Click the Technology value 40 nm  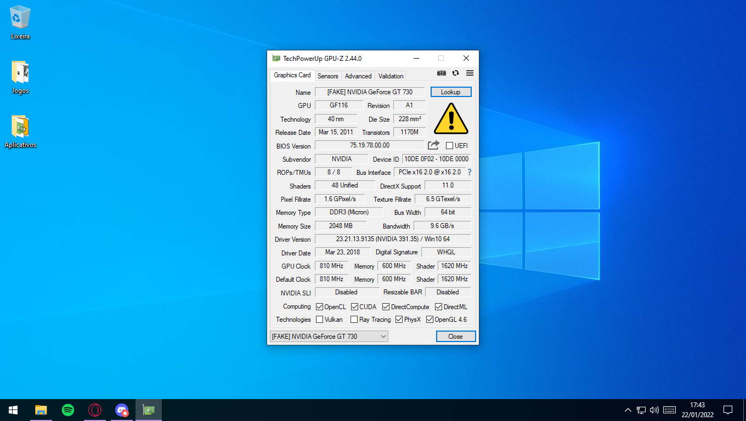pos(336,119)
